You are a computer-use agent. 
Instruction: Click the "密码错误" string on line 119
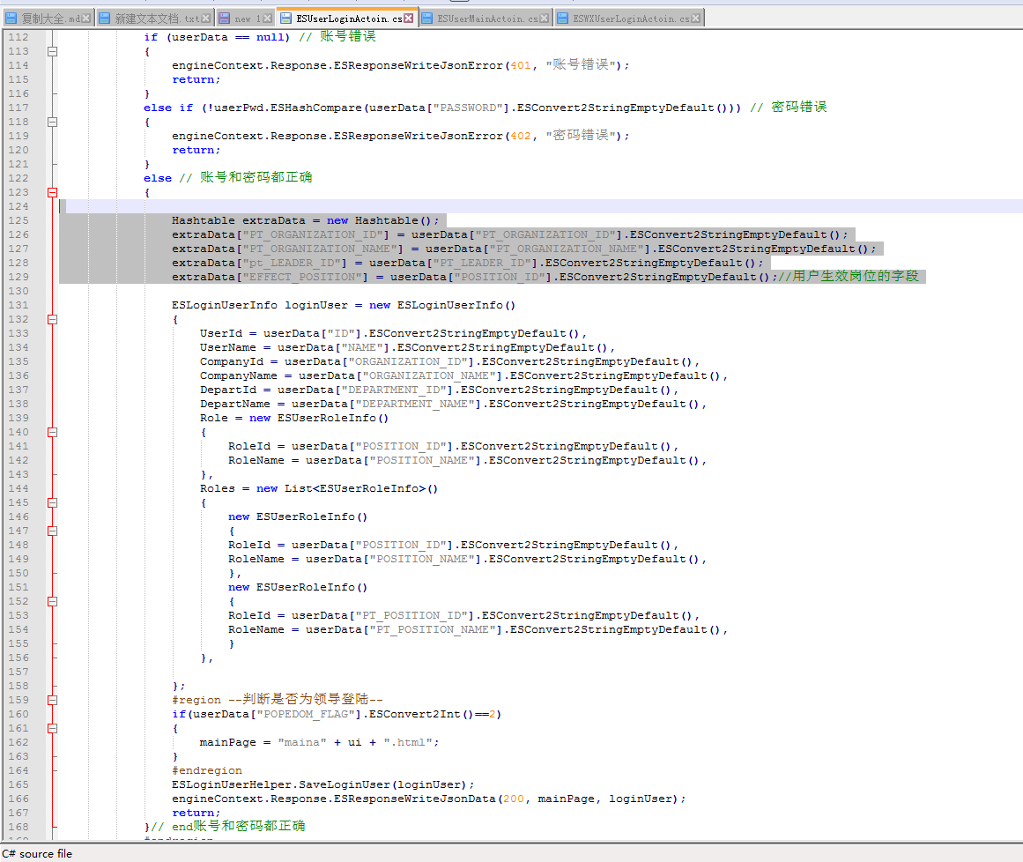tap(581, 136)
